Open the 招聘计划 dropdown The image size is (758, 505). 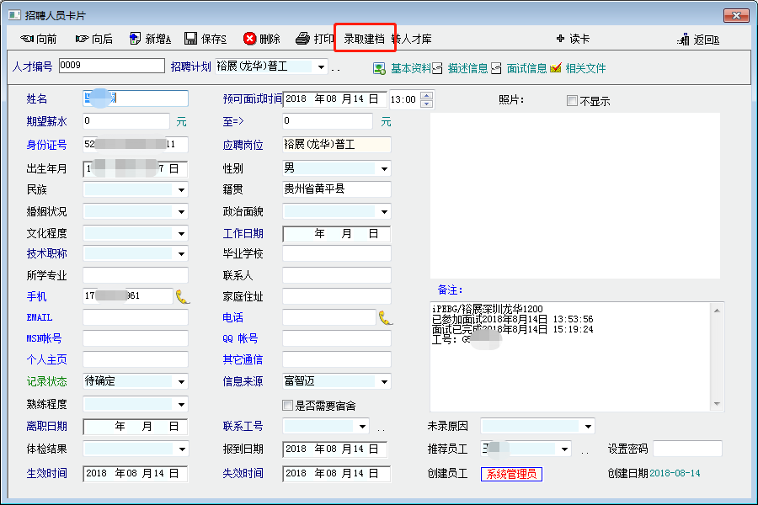click(x=321, y=66)
